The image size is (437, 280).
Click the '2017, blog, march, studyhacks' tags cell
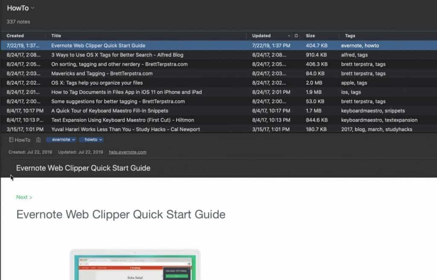[376, 129]
